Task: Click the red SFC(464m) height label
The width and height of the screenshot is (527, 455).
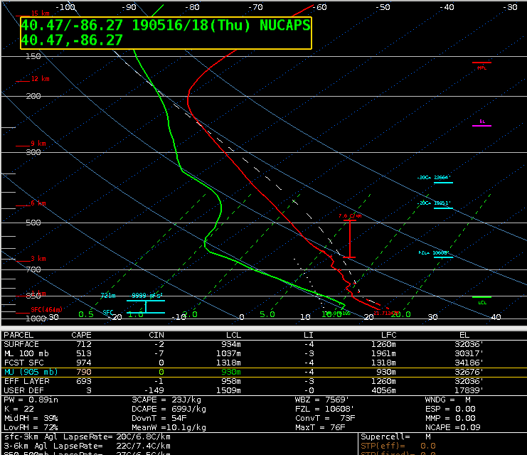Action: point(46,310)
